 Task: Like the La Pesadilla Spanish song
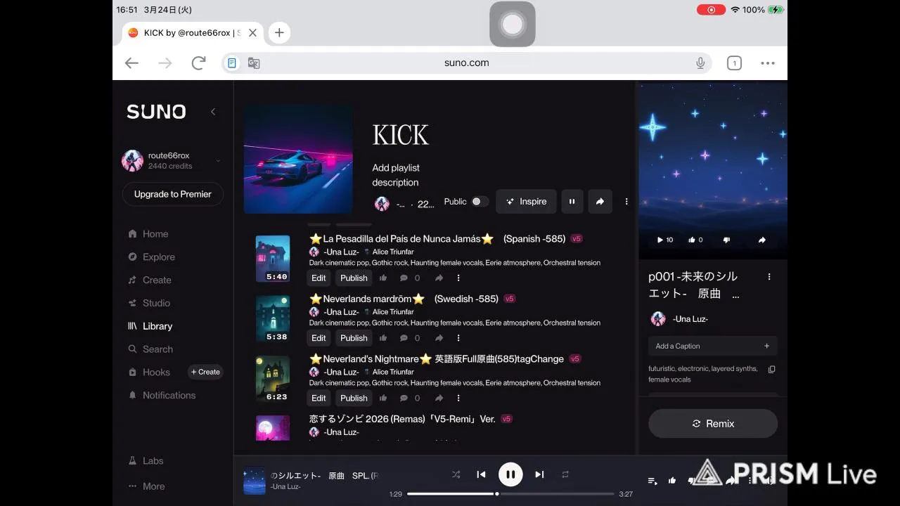[383, 278]
